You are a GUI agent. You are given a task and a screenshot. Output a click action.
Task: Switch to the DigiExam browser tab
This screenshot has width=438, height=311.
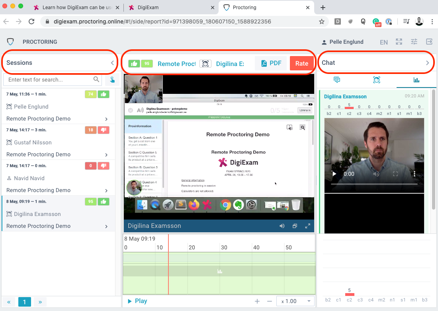172,8
